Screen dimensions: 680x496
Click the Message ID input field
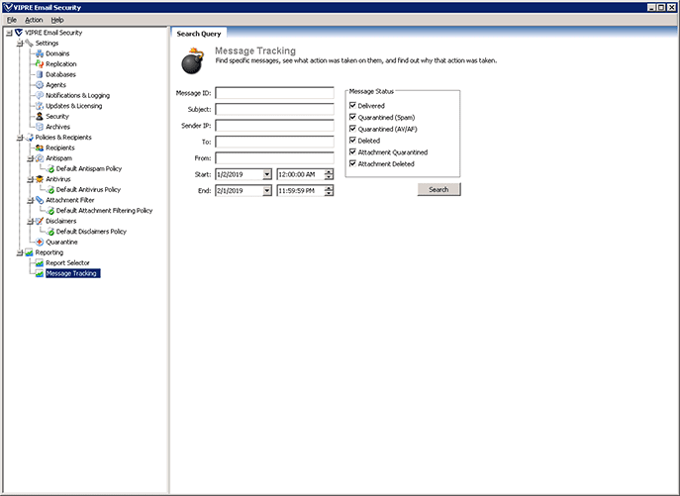click(274, 93)
